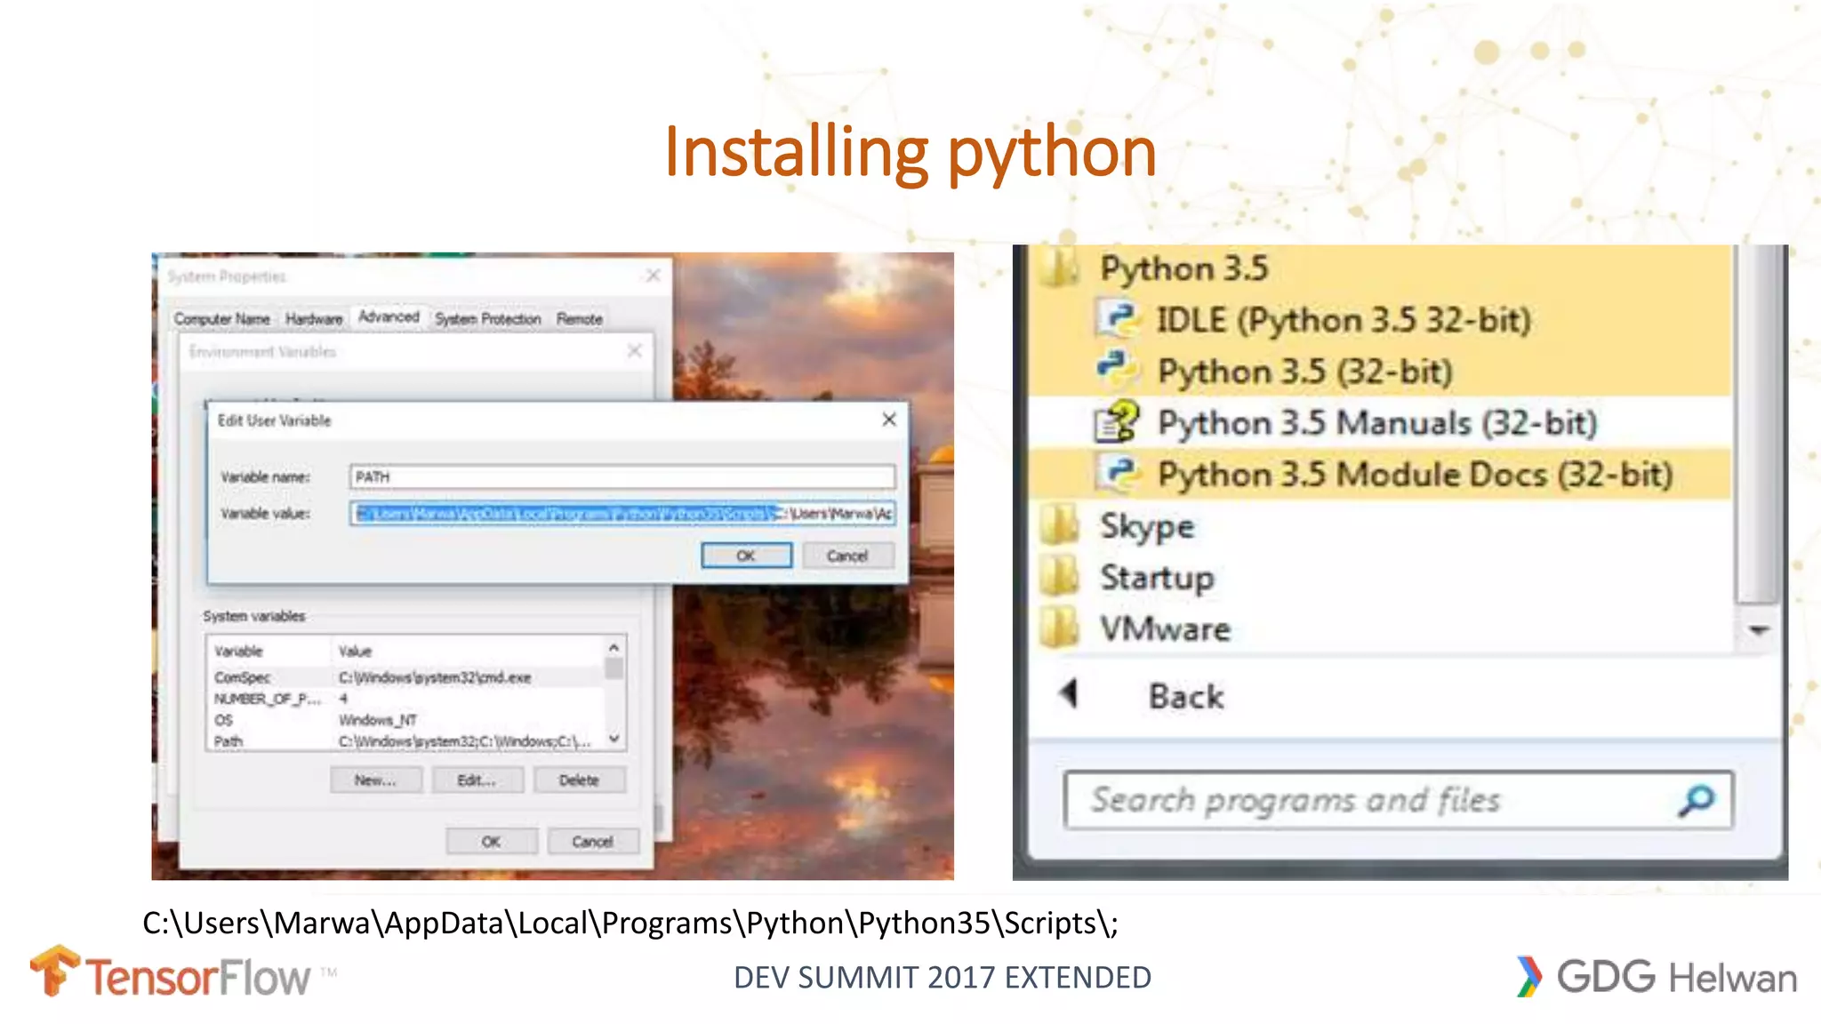The image size is (1821, 1024).
Task: Select the Path system variable row
Action: [x=405, y=741]
